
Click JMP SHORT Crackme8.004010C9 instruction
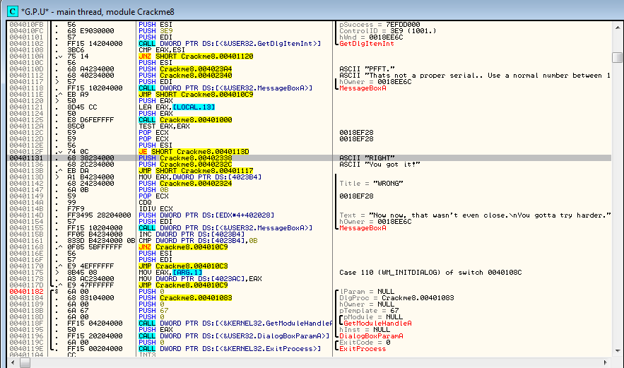[x=196, y=95]
